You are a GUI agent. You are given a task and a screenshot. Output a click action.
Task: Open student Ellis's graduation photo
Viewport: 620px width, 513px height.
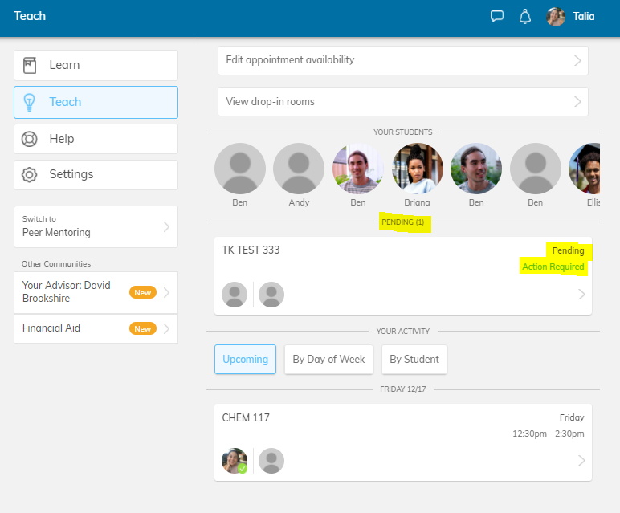tap(585, 169)
